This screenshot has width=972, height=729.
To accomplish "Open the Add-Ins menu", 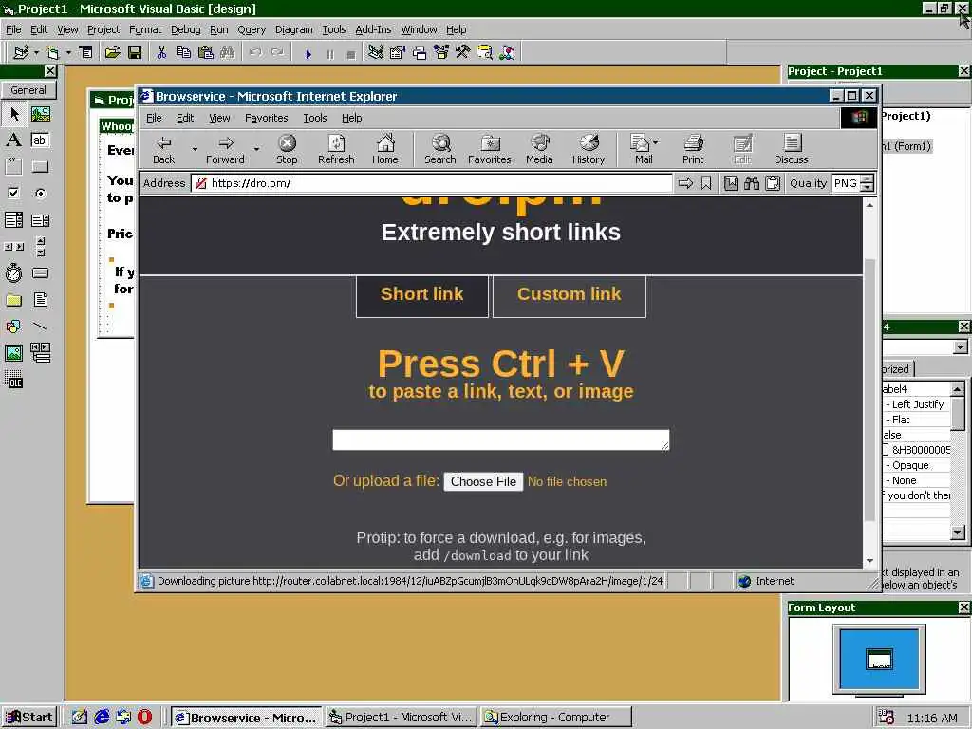I will [x=372, y=29].
